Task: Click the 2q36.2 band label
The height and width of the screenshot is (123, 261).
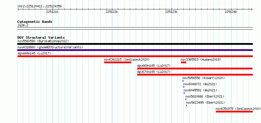Action: tap(23, 25)
